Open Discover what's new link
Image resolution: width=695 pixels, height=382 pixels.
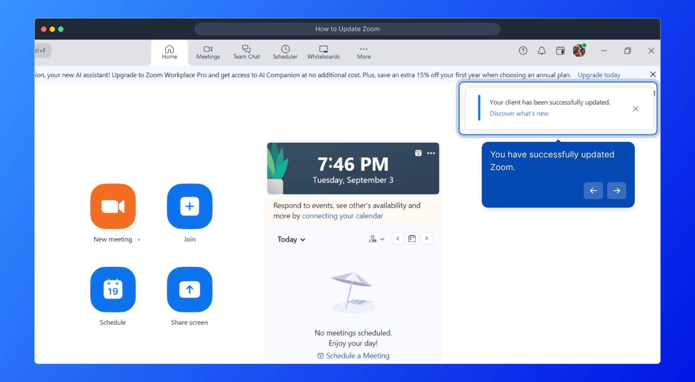(519, 114)
